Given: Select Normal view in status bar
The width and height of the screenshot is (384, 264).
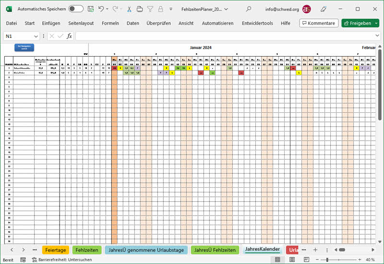Looking at the screenshot, I should pyautogui.click(x=277, y=260).
